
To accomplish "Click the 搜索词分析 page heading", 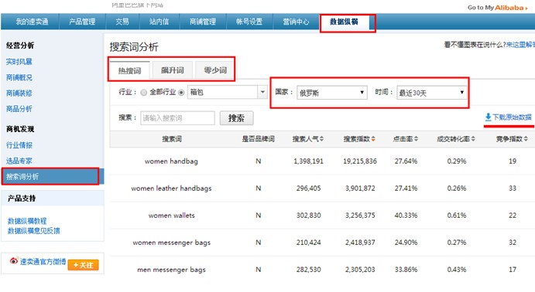I will pos(134,47).
